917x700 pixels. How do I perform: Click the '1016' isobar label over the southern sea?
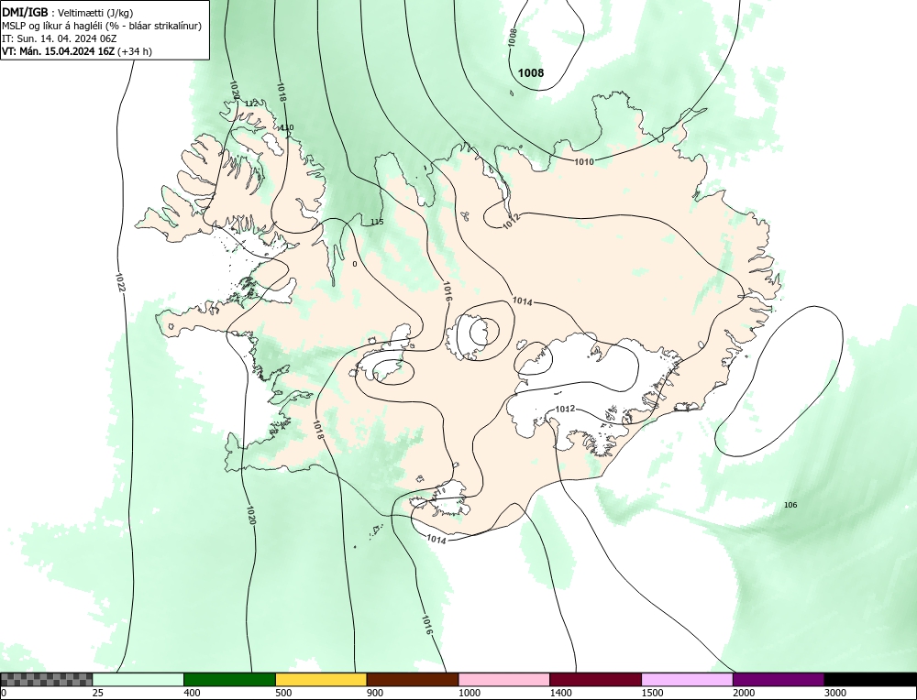pos(426,625)
